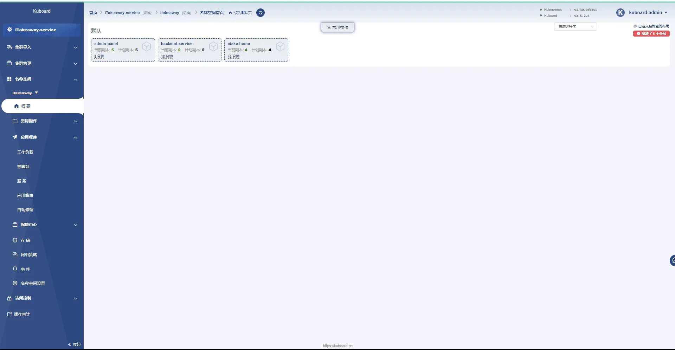Click the cube icon on the backend-service card
The height and width of the screenshot is (350, 675).
pos(213,46)
